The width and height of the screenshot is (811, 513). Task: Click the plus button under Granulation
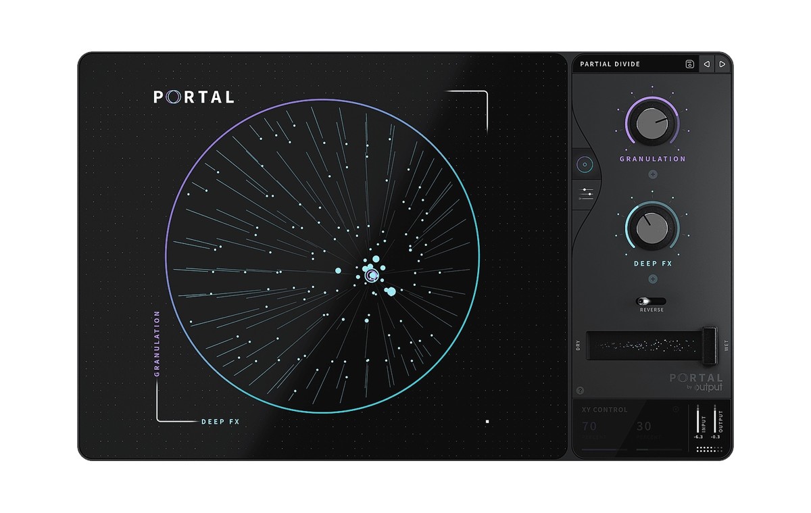point(653,174)
